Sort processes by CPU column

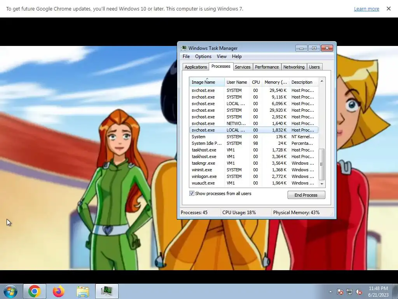(x=256, y=82)
